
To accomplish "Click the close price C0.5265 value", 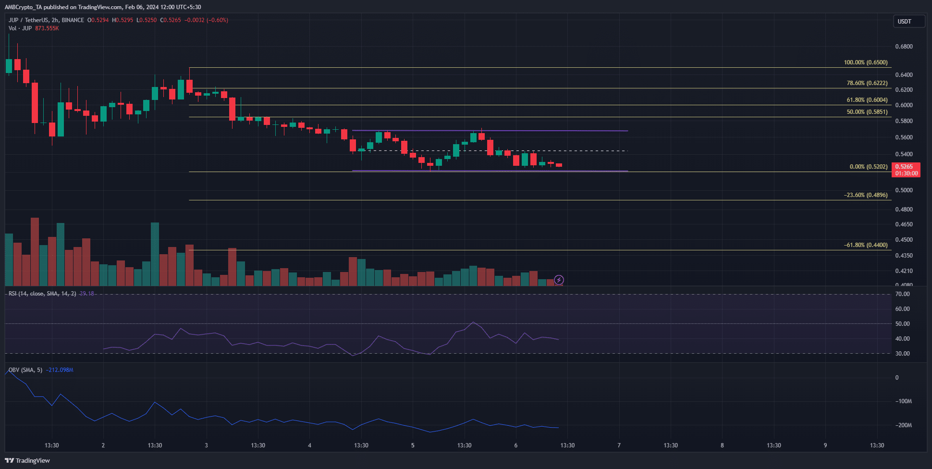I will pos(171,20).
